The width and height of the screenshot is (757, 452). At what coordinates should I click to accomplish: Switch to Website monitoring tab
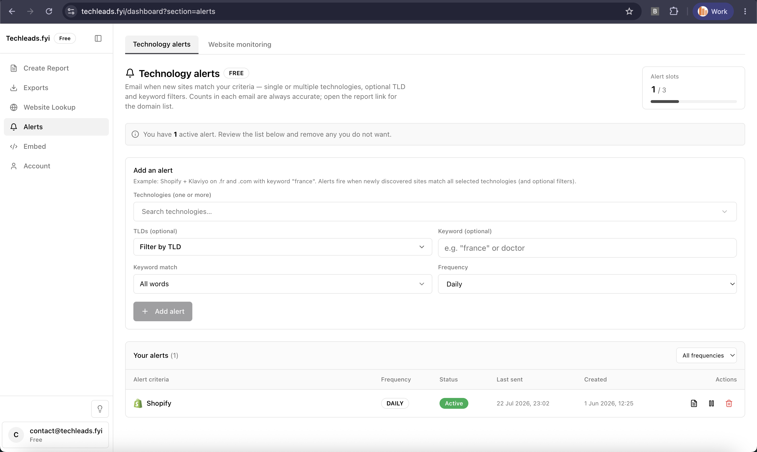[x=240, y=45]
